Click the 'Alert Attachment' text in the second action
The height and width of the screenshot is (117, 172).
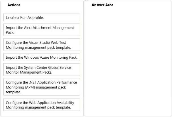point(38,28)
